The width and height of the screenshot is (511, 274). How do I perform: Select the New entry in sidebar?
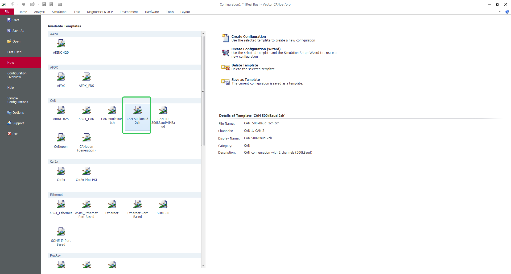coord(20,63)
